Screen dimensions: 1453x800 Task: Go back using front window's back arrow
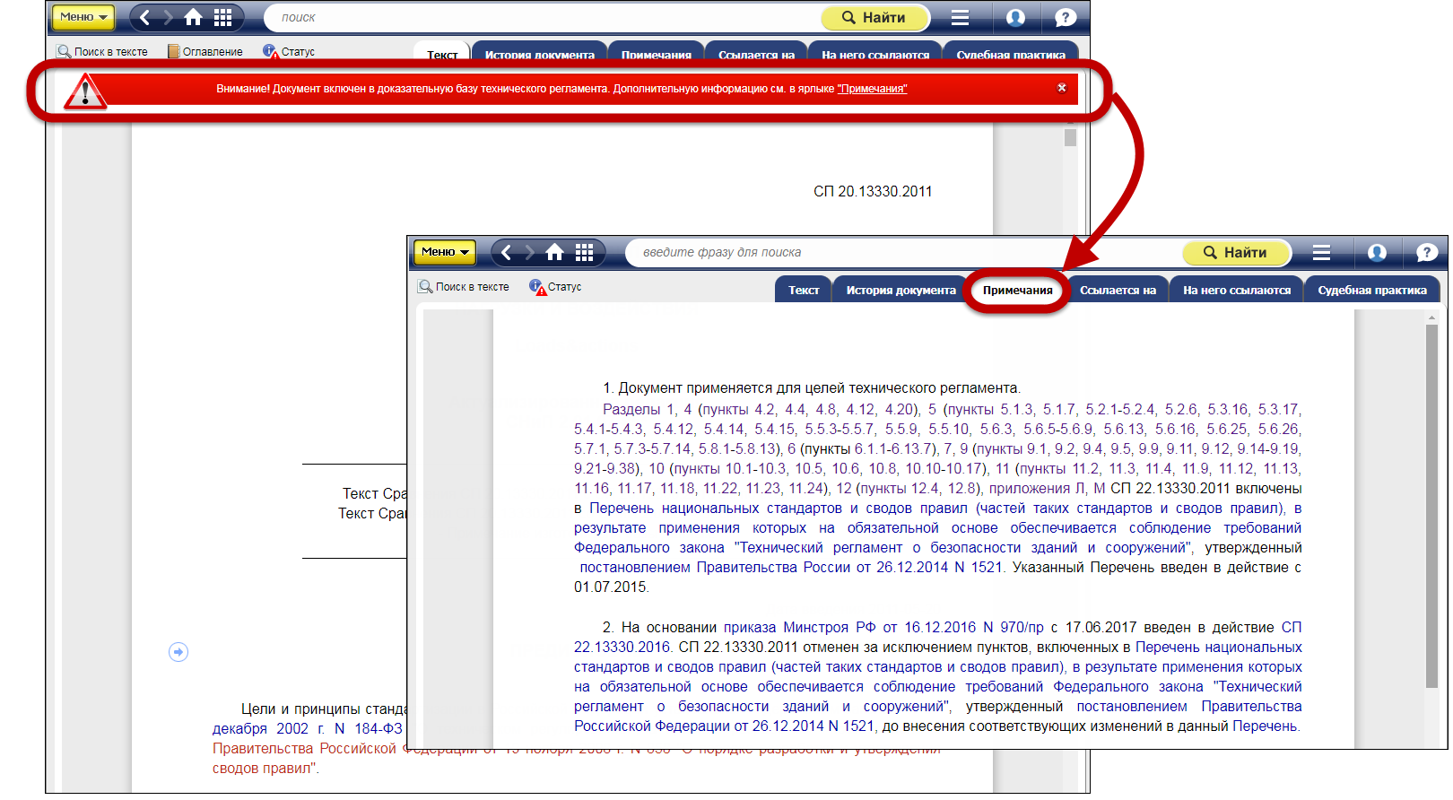[x=507, y=253]
